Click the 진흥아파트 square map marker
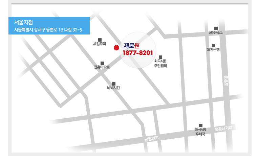This screenshot has width=259, height=163. click(x=102, y=63)
